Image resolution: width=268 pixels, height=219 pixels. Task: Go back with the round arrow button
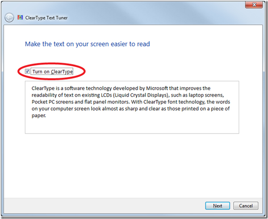coord(9,17)
